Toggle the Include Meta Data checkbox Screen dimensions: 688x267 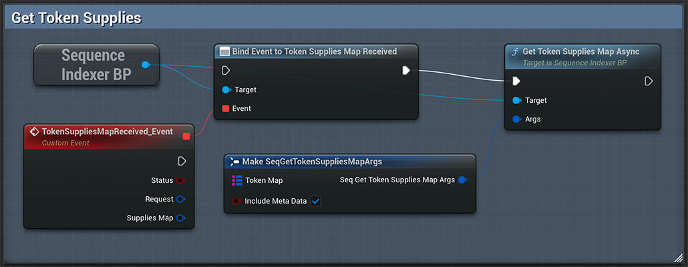(x=316, y=201)
